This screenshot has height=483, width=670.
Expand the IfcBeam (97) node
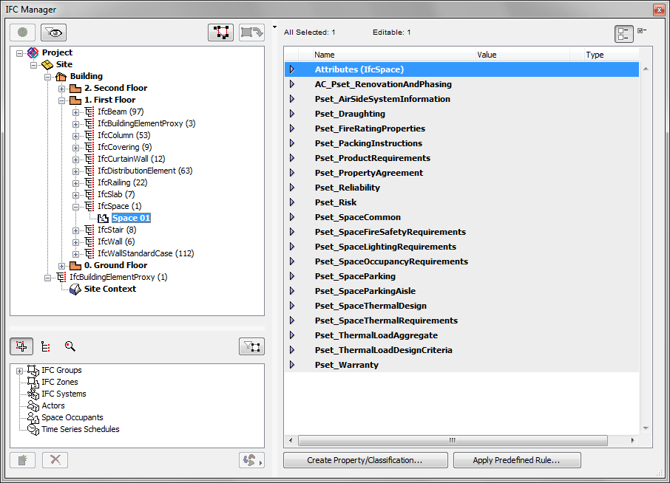pos(75,112)
